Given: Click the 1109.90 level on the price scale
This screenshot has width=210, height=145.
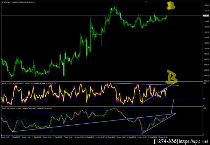Looking at the screenshot, I should click(x=206, y=32).
